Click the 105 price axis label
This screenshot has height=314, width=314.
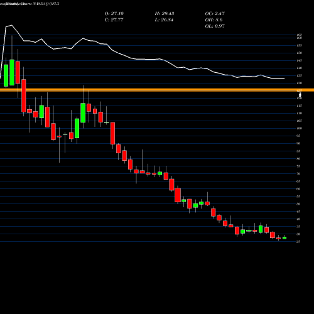(x=300, y=121)
